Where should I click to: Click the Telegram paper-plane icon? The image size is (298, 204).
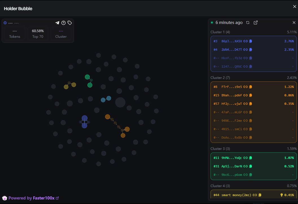coord(57,23)
